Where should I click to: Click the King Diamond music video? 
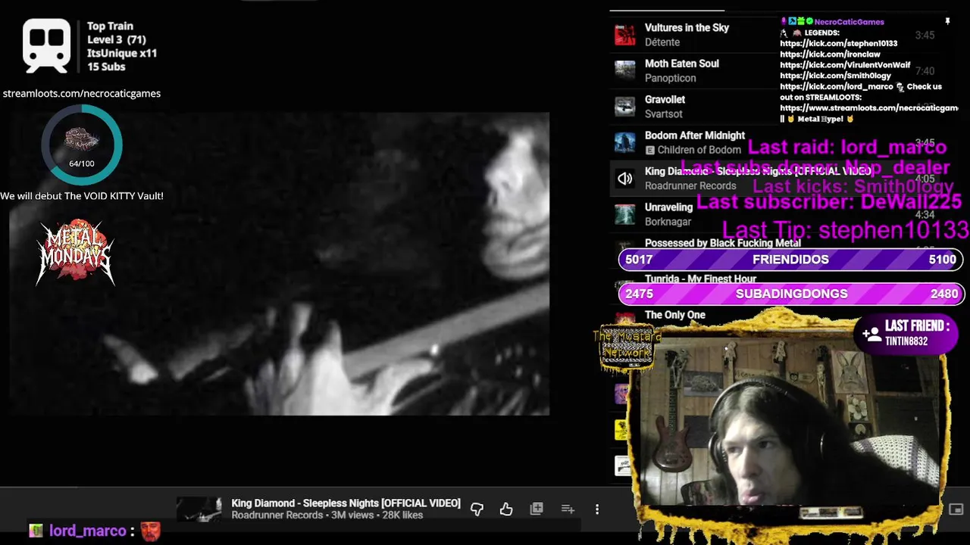(280, 263)
